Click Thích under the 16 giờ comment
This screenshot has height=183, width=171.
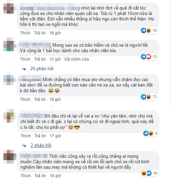tap(25, 33)
